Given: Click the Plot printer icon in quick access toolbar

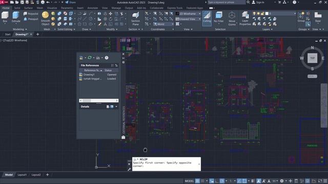Looking at the screenshot, I should coord(43,2).
